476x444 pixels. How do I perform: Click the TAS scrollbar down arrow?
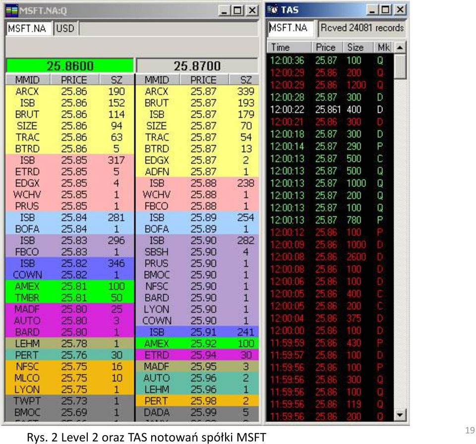[x=400, y=415]
